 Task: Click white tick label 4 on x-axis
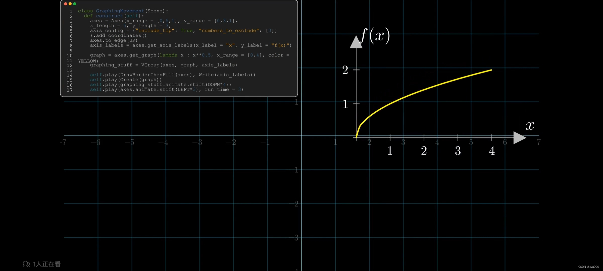pos(492,151)
